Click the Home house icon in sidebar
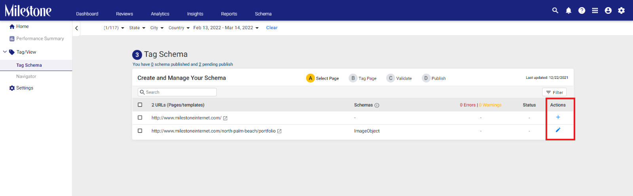Screen dimensions: 633x196 click(x=12, y=27)
